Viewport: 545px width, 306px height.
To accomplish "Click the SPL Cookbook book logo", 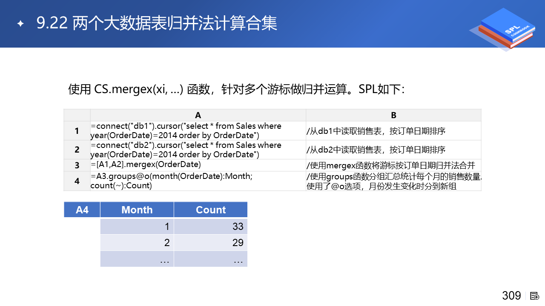I will 502,30.
